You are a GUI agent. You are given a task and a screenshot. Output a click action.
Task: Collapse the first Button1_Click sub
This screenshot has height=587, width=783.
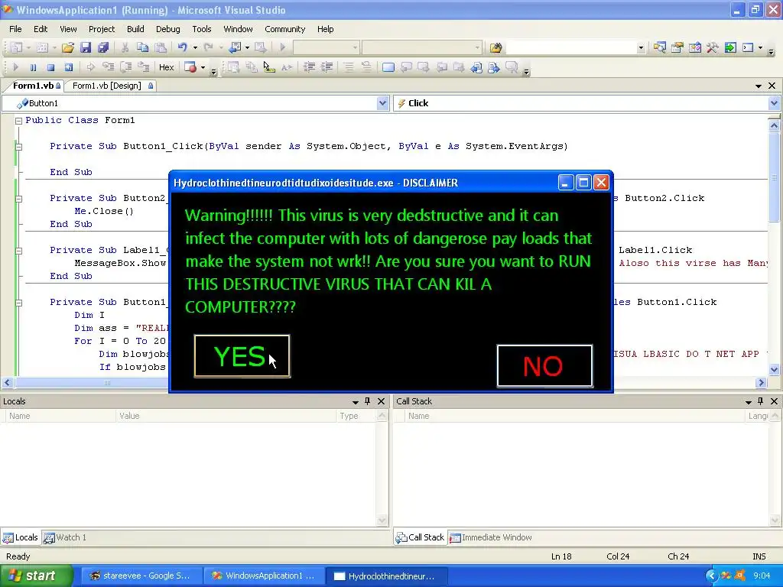tap(18, 146)
